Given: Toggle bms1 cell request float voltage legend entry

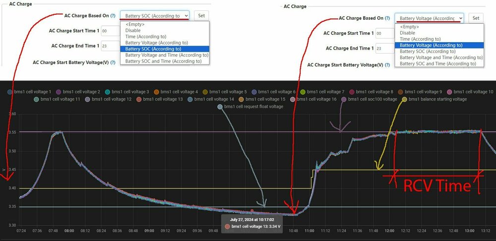Looking at the screenshot, I should pyautogui.click(x=250, y=107).
